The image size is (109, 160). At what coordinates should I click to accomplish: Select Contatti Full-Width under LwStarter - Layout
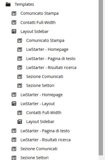point(44,113)
